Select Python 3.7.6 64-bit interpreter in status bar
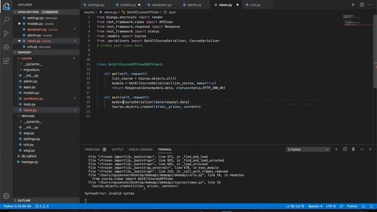This screenshot has height=212, width=377. coord(17,206)
